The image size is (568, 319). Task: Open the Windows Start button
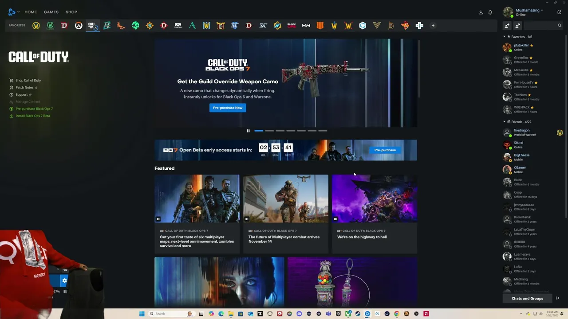click(x=142, y=314)
